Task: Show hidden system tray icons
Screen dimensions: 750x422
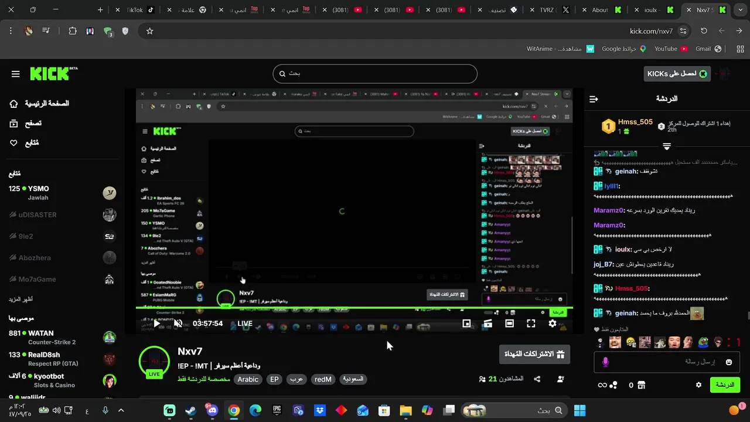Action: pos(121,410)
